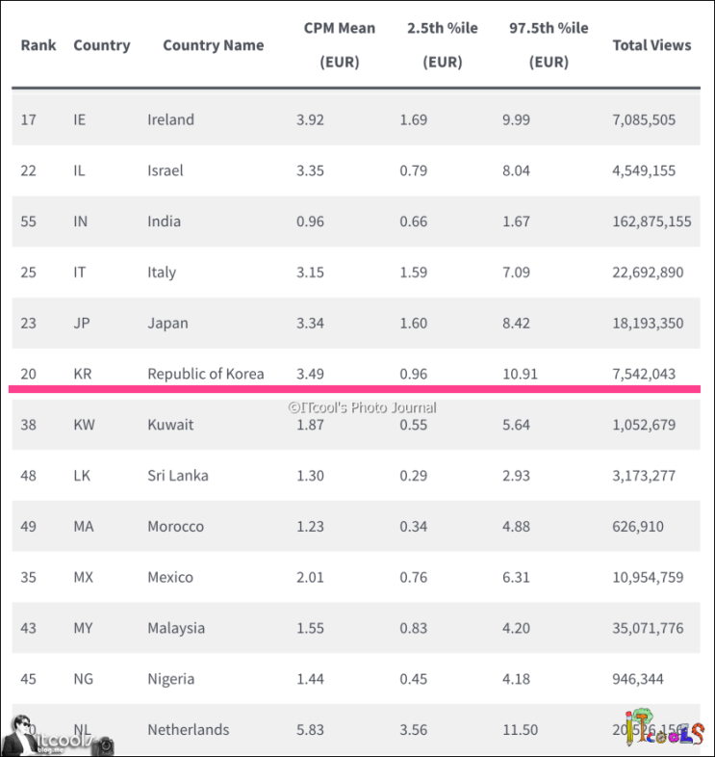Select Sri Lanka in the country list
This screenshot has height=757, width=715.
click(177, 476)
